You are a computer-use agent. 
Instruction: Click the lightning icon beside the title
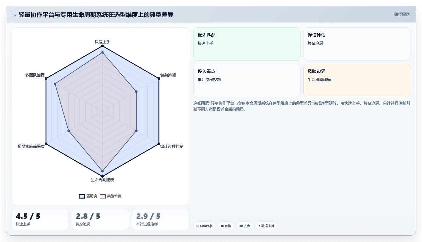(x=14, y=15)
